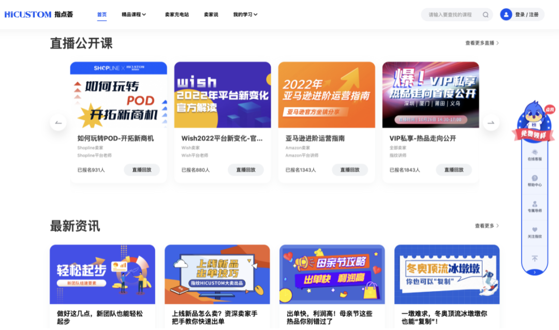Click title Wish2022平台新变化-官...
Screen dimensions: 559x330
[222, 138]
